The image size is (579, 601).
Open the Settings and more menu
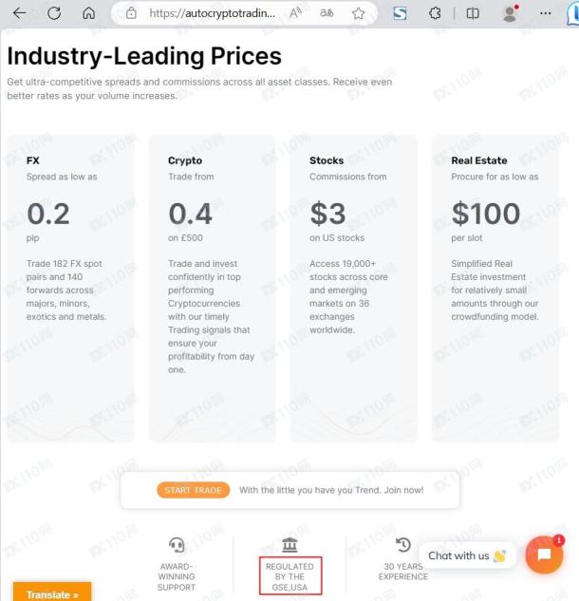pos(545,13)
